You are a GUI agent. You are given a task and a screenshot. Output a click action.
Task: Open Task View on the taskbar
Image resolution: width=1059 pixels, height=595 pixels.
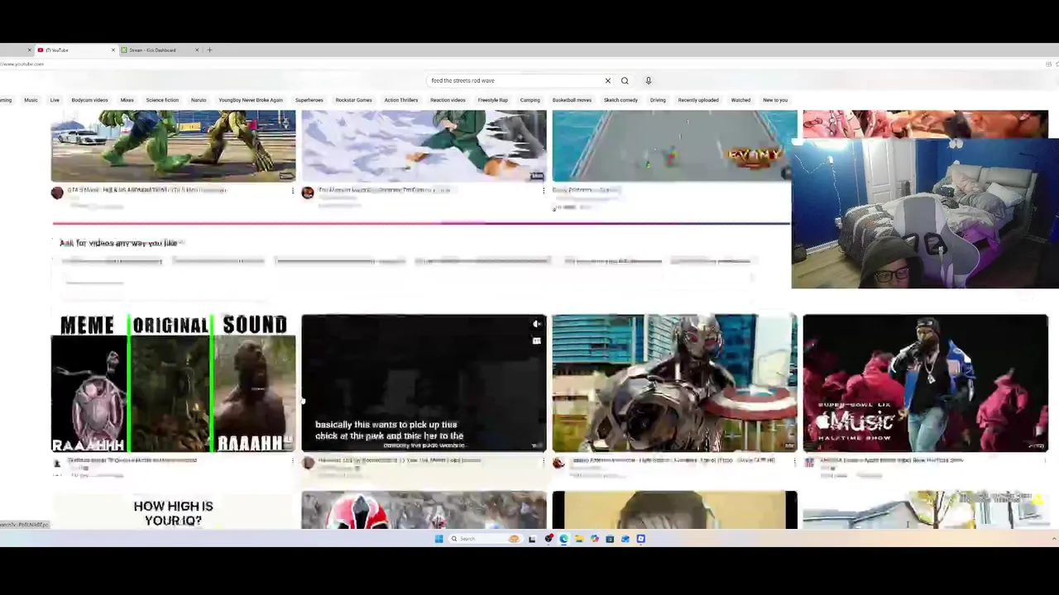[532, 539]
